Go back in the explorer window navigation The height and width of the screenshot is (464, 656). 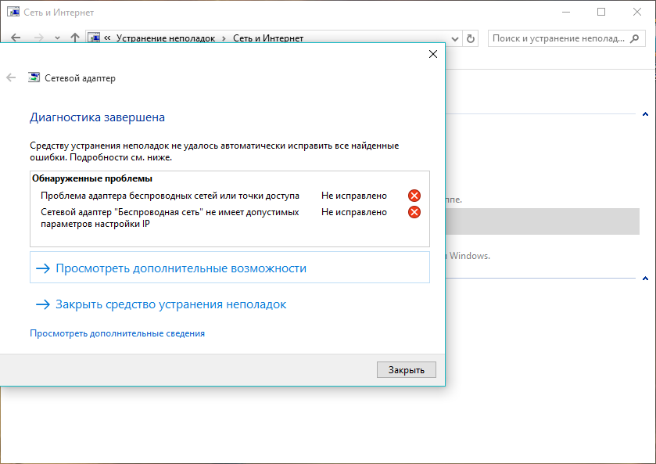pos(16,38)
